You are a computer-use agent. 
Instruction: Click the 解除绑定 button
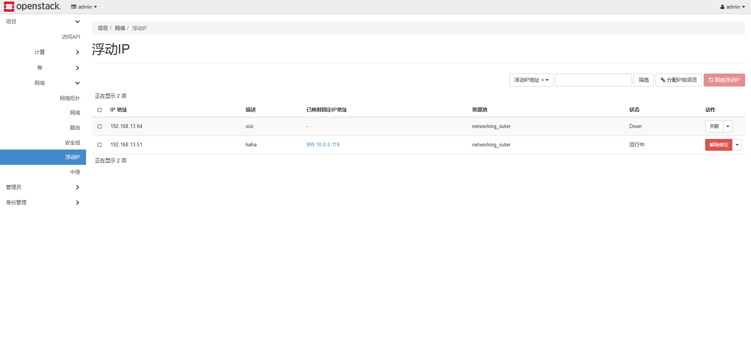(x=719, y=145)
